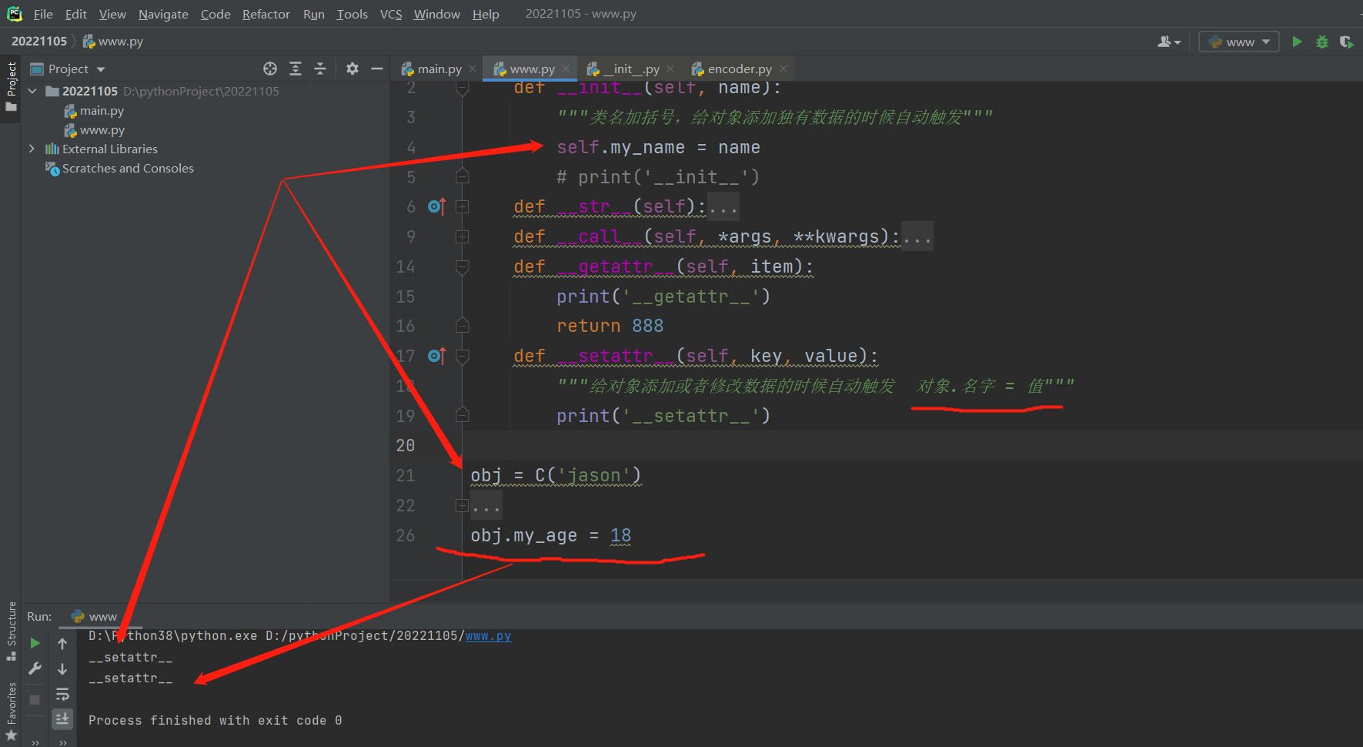The width and height of the screenshot is (1363, 747).
Task: Open run configuration wrench settings
Action: [x=35, y=668]
